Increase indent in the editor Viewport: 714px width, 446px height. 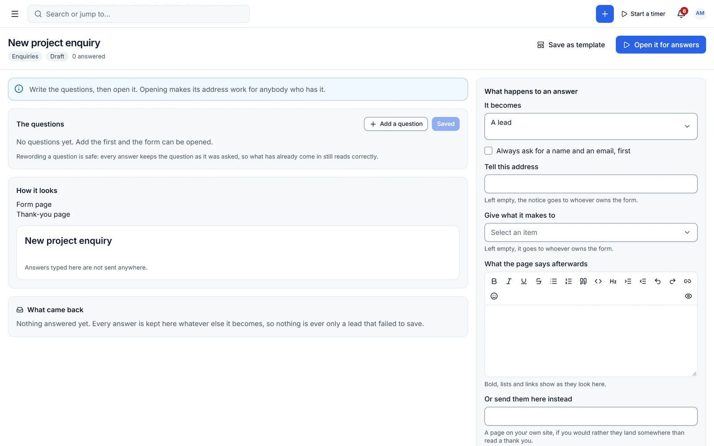click(x=628, y=281)
